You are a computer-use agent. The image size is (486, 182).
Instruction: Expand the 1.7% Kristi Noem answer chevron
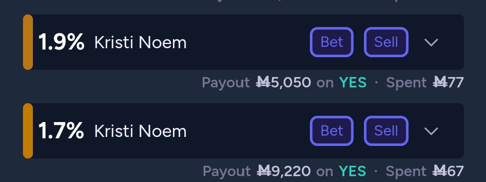pyautogui.click(x=431, y=131)
